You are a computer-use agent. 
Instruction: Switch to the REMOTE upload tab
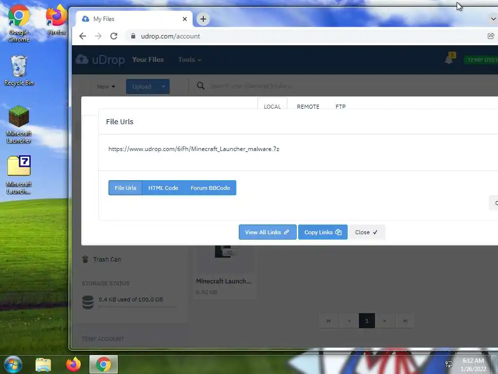coord(308,107)
